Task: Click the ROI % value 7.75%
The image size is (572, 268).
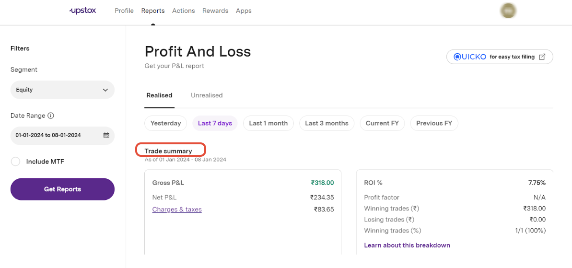Action: (x=537, y=183)
